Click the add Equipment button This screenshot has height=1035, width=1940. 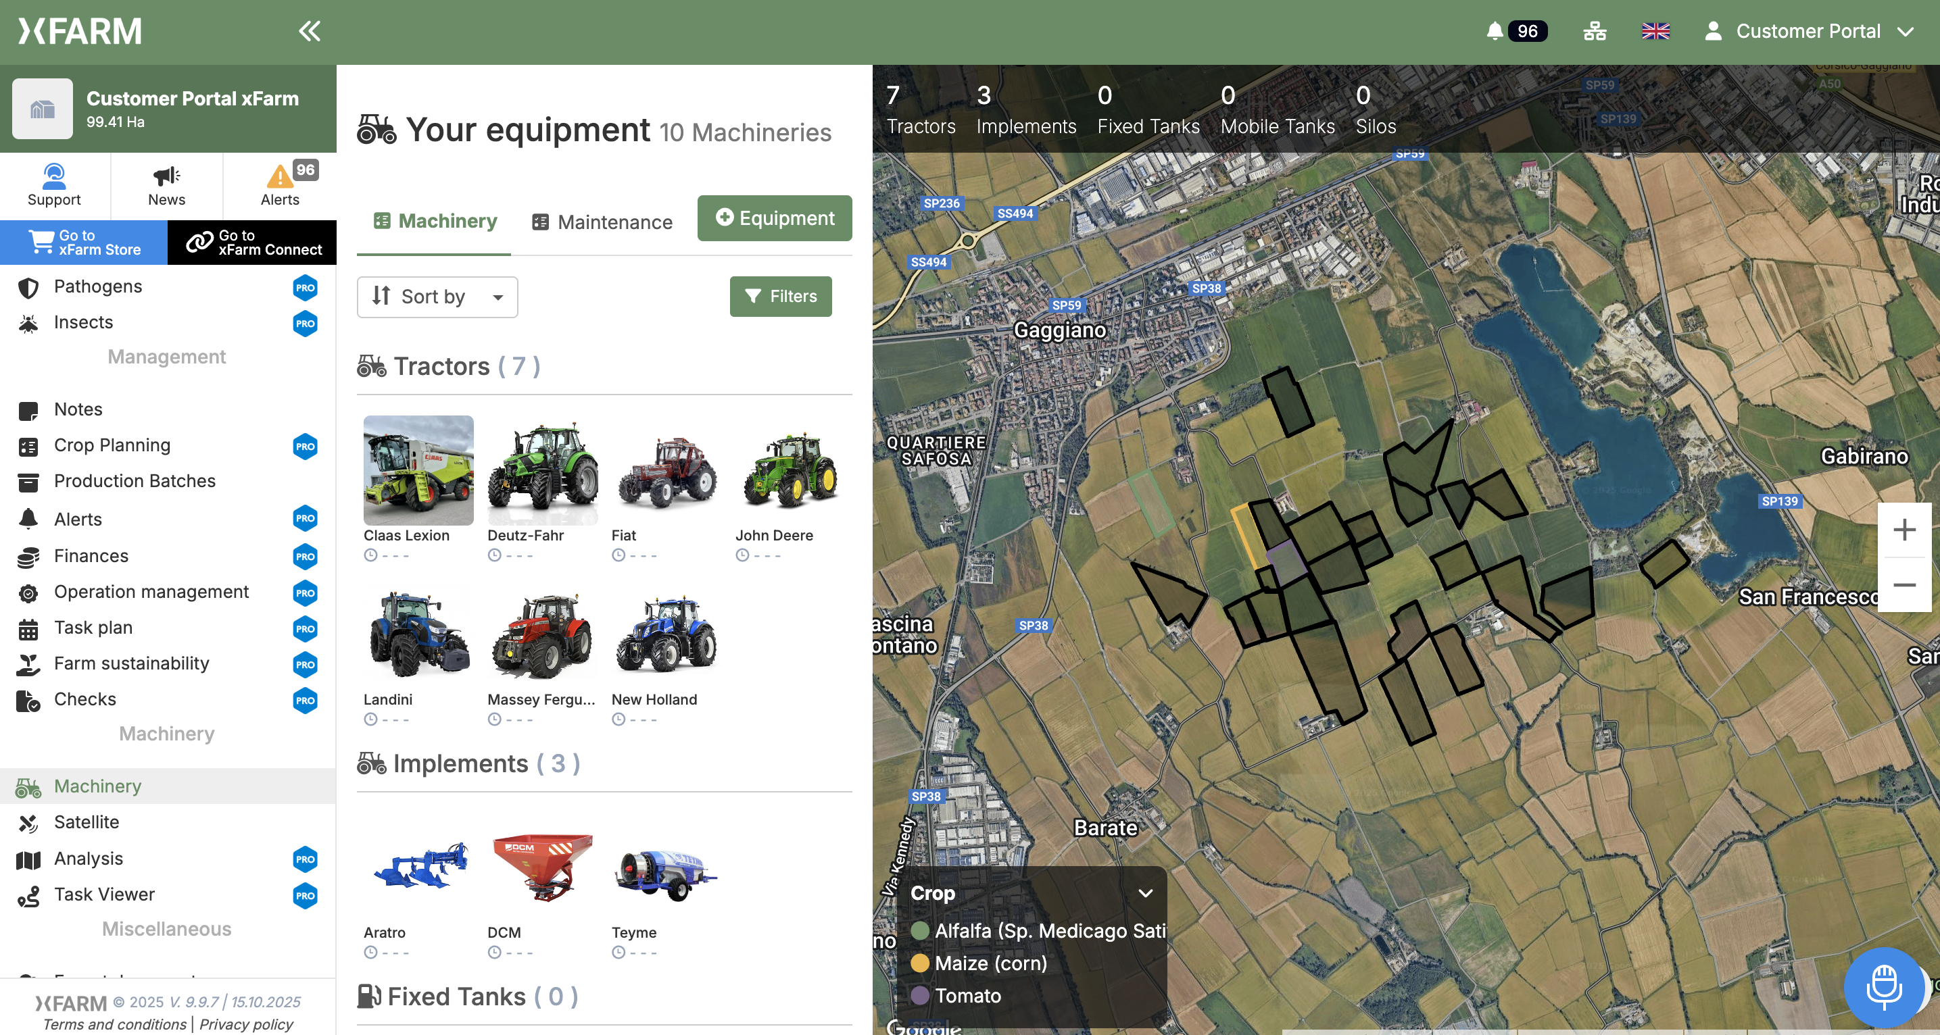coord(774,218)
